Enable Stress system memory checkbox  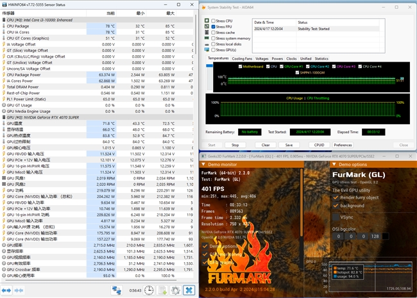pos(213,38)
